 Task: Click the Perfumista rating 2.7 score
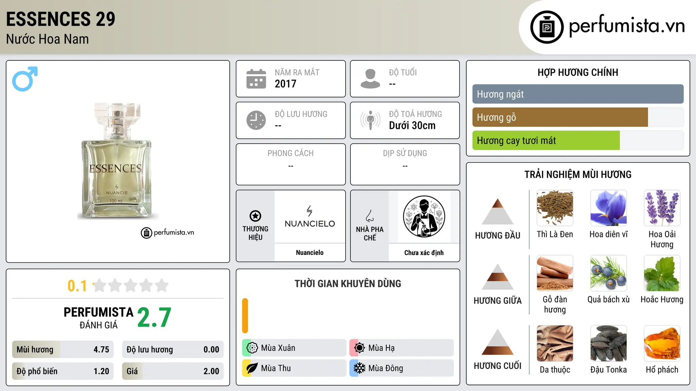click(x=154, y=317)
